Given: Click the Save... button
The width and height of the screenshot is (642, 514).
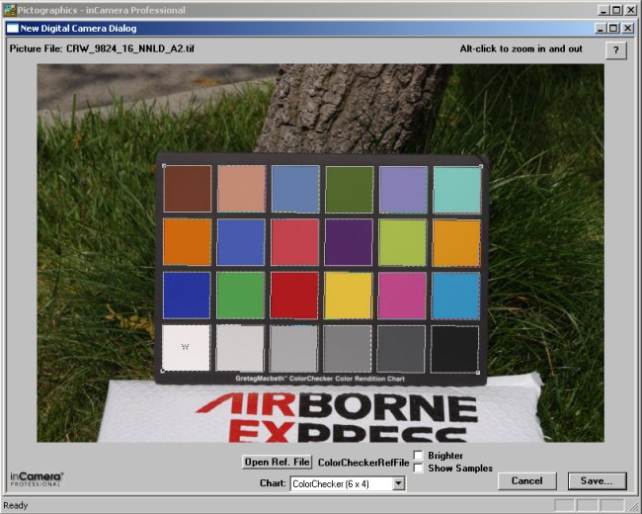Looking at the screenshot, I should click(597, 480).
